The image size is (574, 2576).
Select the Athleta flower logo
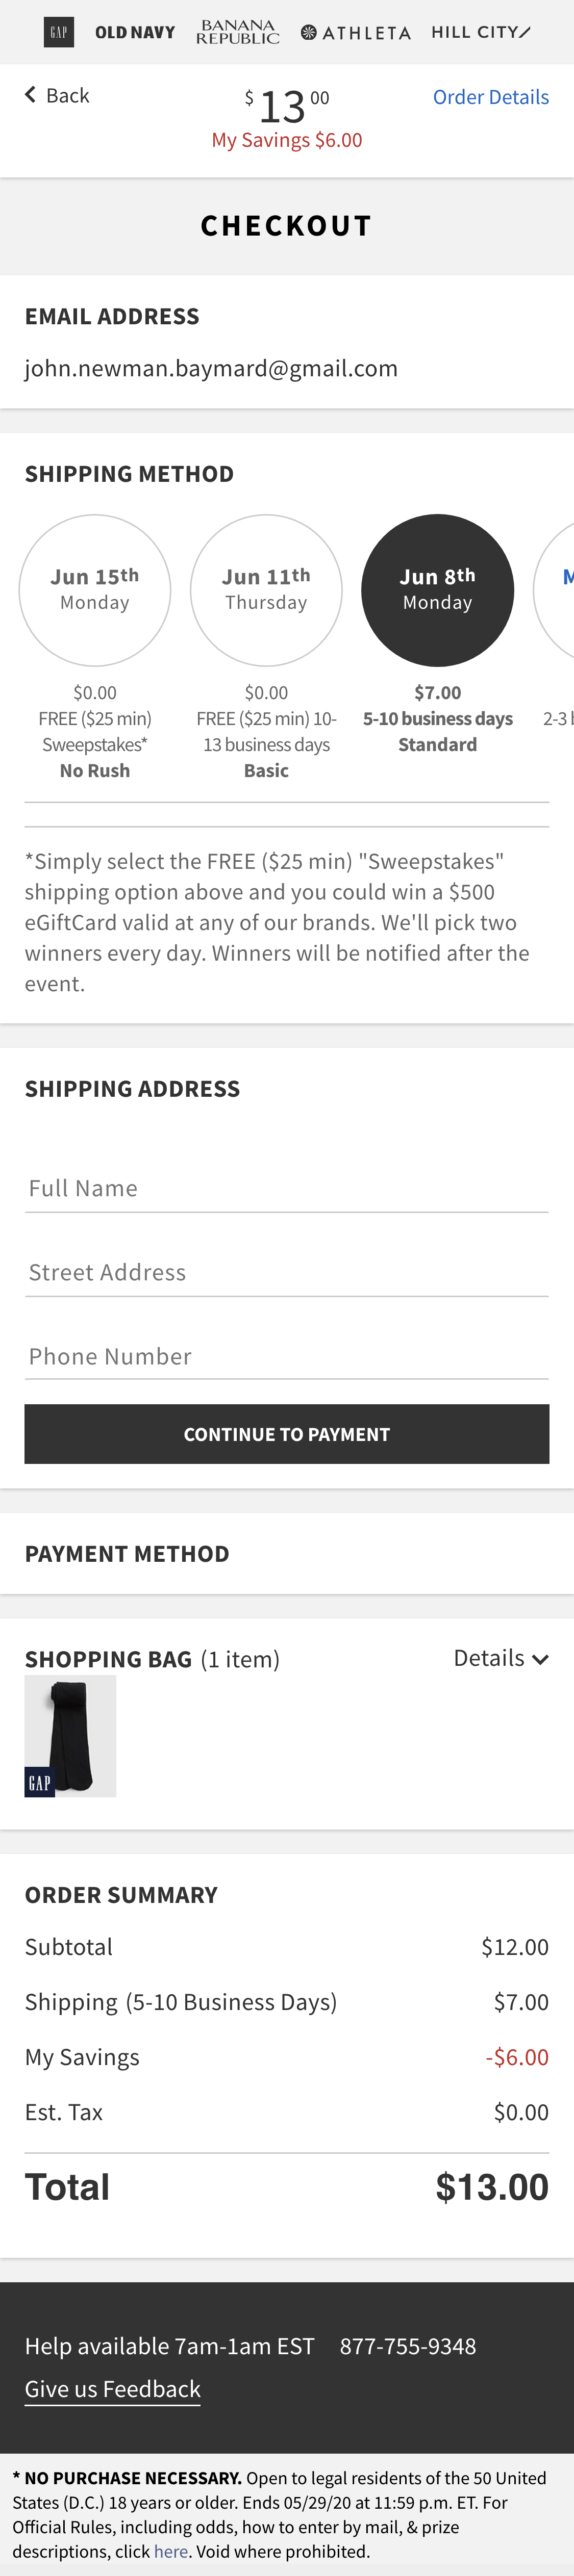tap(309, 31)
